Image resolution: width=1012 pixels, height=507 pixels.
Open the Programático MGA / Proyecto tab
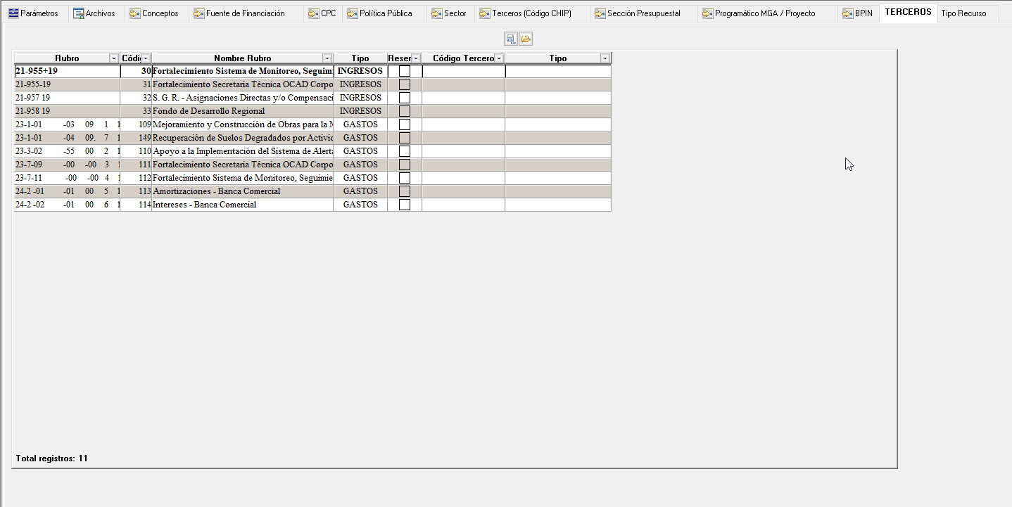(759, 13)
